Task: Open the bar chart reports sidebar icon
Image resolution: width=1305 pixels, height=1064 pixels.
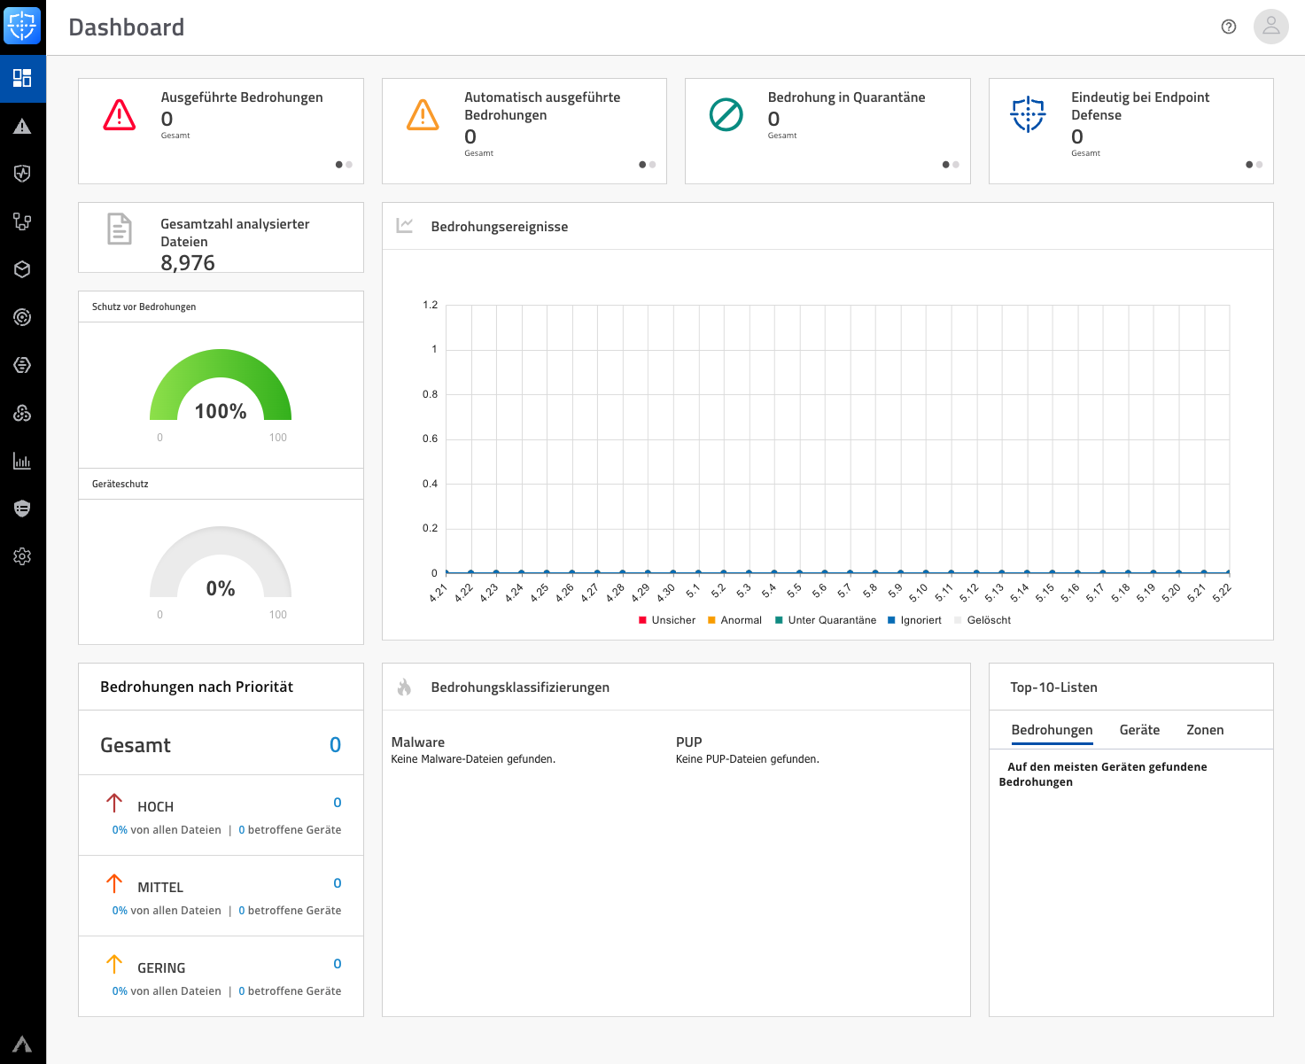Action: [x=22, y=461]
